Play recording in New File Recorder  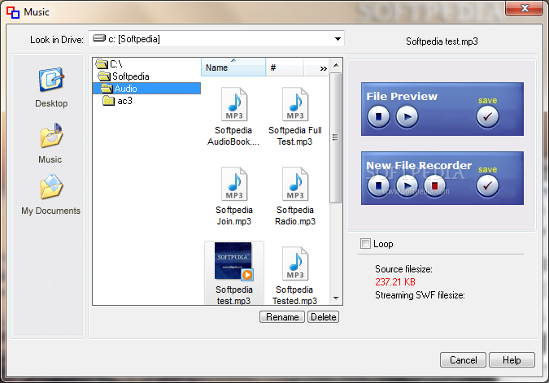(407, 185)
